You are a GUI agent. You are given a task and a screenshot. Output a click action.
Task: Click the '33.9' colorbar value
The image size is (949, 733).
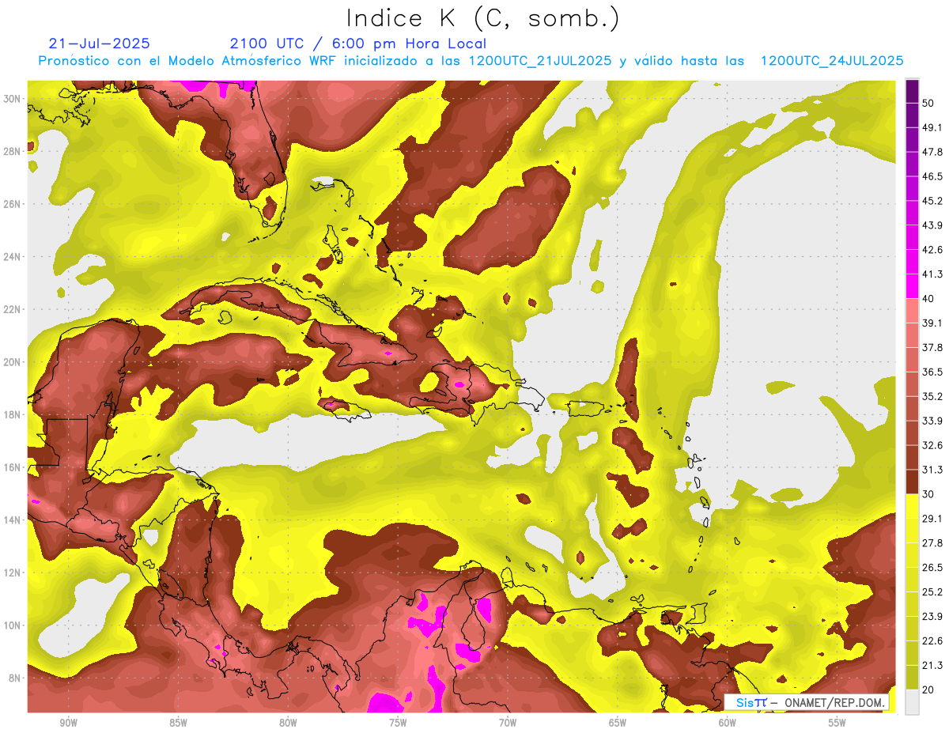click(x=932, y=421)
